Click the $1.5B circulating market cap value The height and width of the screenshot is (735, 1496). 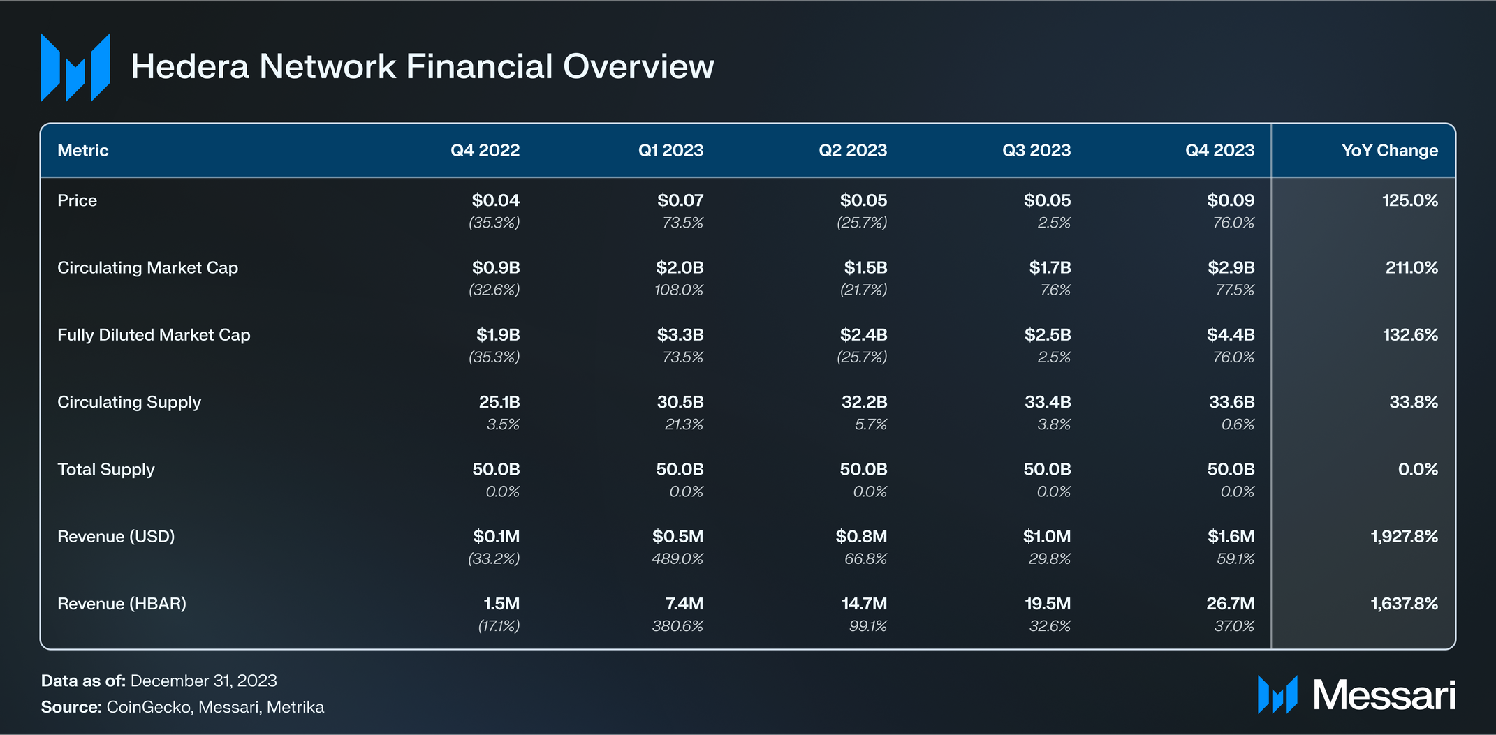point(865,267)
